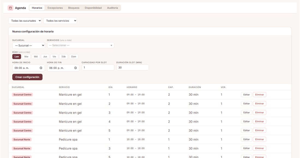Click Sucursal Centro badge in day 5 row
The image size is (300, 158).
point(22,131)
